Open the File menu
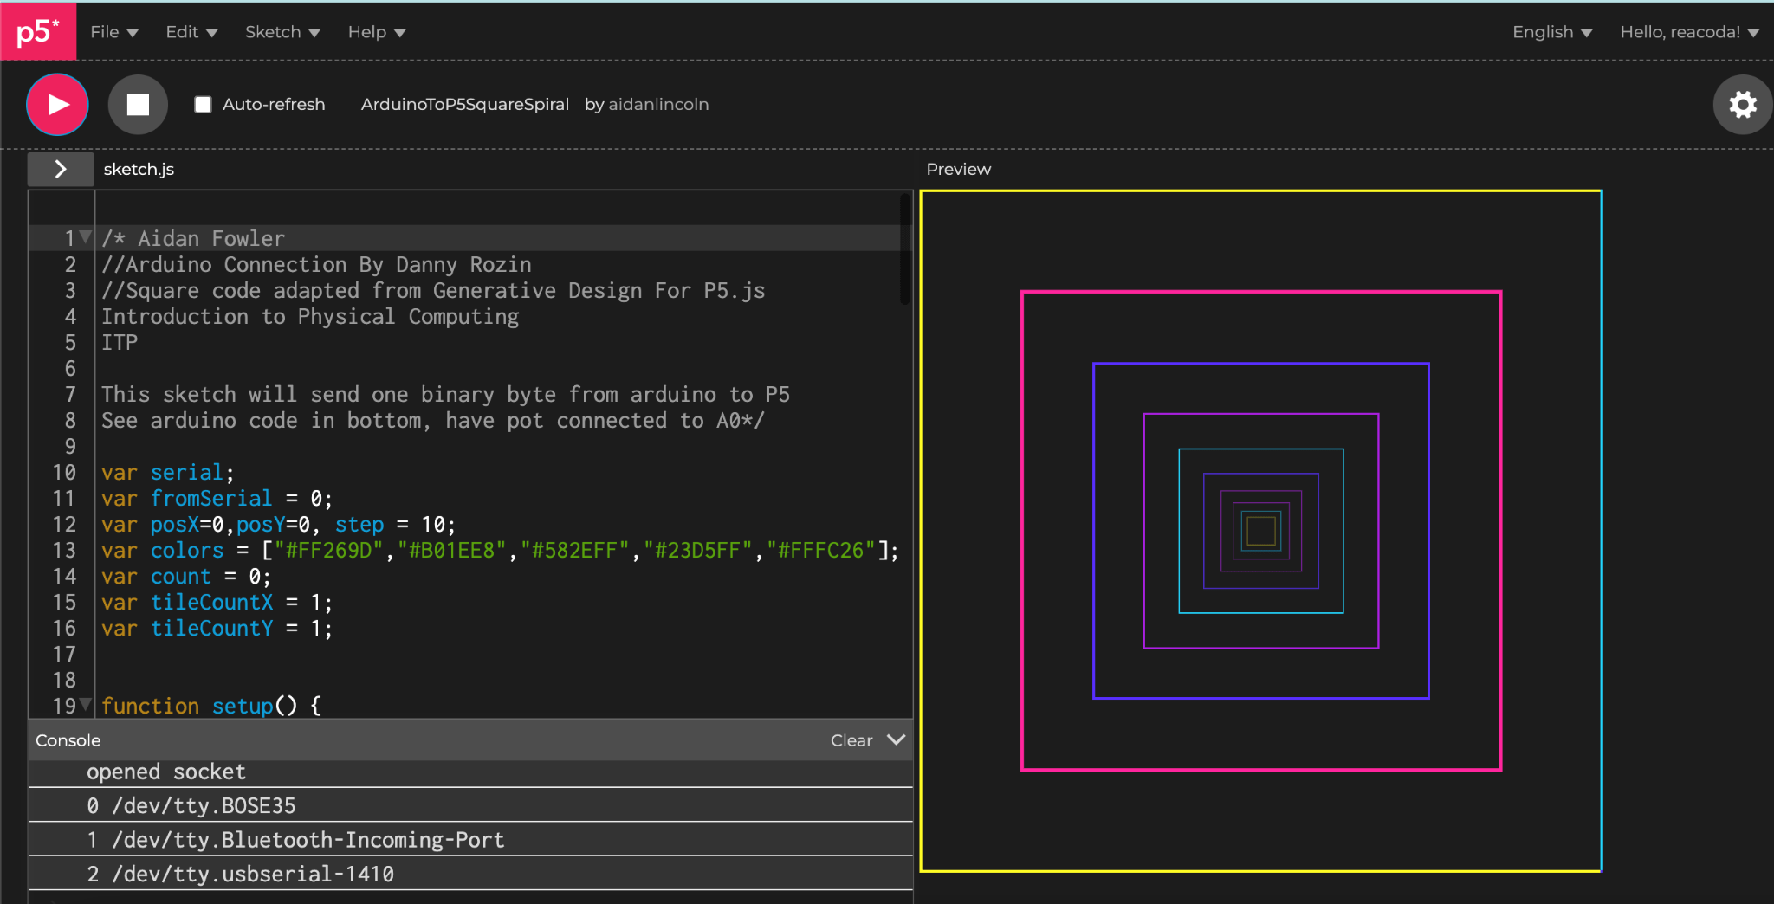This screenshot has height=904, width=1774. point(113,32)
